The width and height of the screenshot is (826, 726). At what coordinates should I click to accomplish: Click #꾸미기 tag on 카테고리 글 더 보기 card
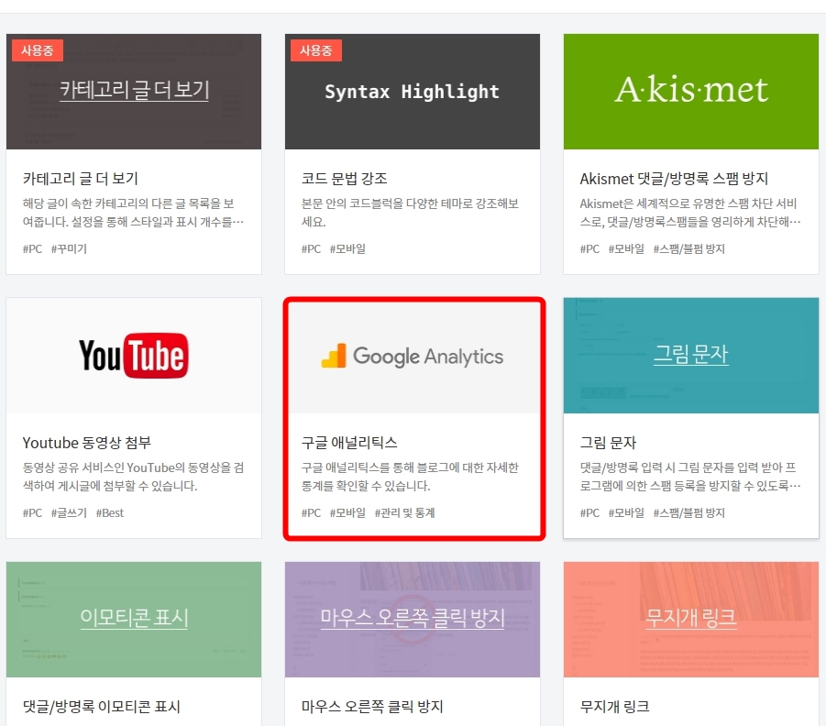pyautogui.click(x=69, y=248)
